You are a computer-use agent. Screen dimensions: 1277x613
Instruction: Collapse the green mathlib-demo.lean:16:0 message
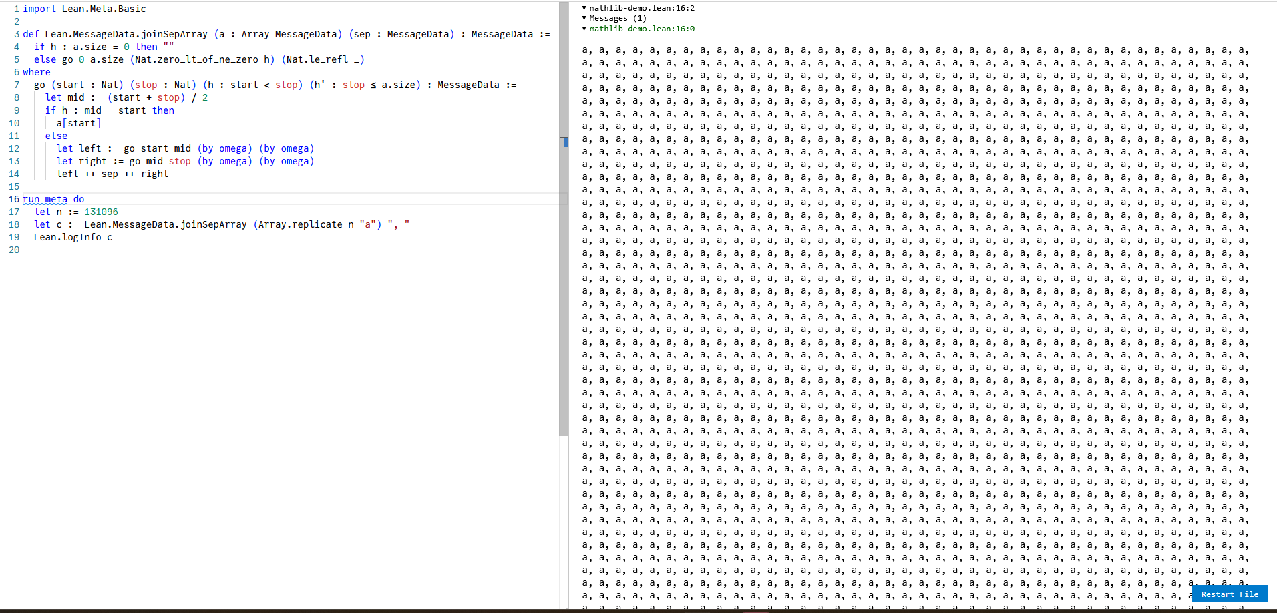pyautogui.click(x=584, y=29)
